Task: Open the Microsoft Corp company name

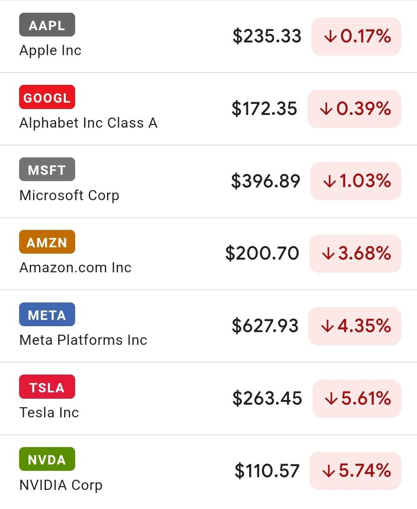Action: coord(69,196)
